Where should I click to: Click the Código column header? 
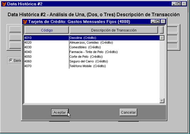pyautogui.click(x=47, y=30)
